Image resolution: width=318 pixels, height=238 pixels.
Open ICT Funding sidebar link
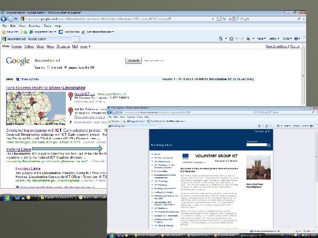click(x=160, y=185)
